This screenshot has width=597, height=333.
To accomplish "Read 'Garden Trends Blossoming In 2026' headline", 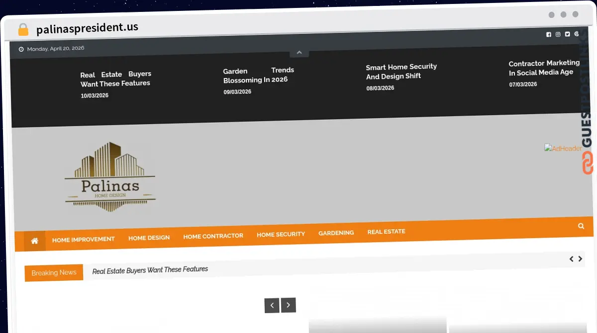I will tap(259, 75).
